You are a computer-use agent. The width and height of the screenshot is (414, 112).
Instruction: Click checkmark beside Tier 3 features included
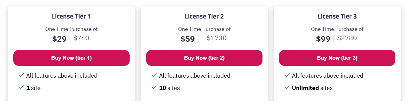tap(287, 75)
